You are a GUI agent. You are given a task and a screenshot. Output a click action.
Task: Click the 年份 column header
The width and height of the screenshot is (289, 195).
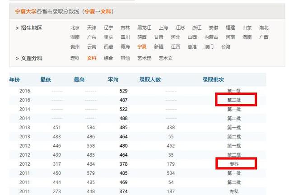(14, 79)
